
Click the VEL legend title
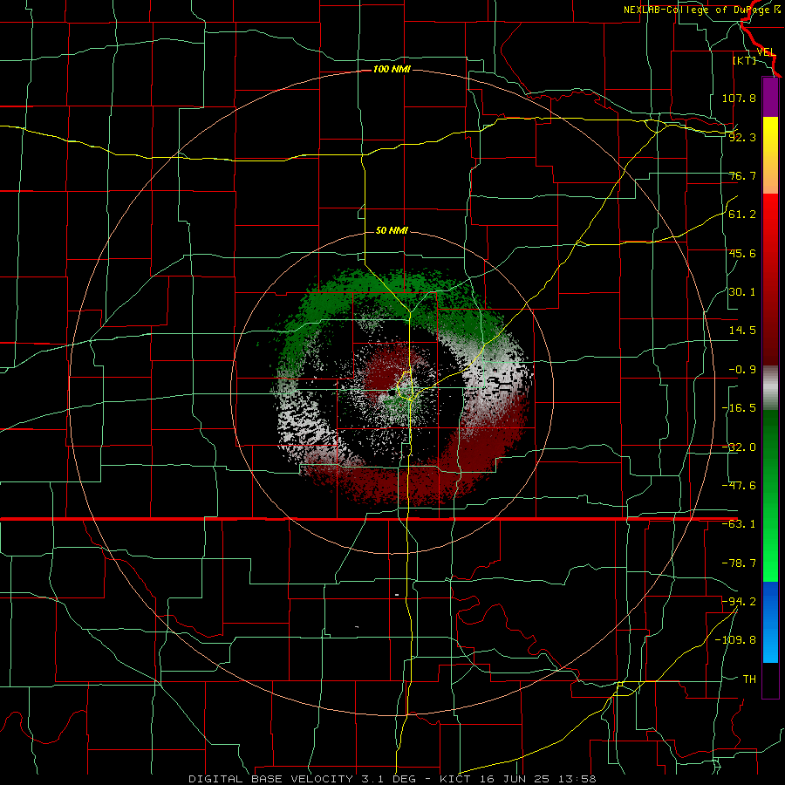(766, 52)
